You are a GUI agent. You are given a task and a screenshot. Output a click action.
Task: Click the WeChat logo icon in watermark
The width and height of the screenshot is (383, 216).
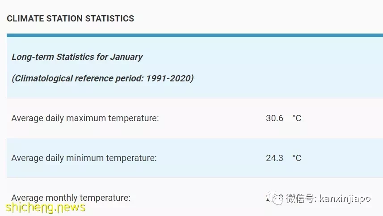275,198
